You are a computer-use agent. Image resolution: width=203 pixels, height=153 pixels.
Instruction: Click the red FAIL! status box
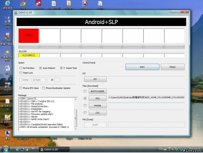(29, 36)
